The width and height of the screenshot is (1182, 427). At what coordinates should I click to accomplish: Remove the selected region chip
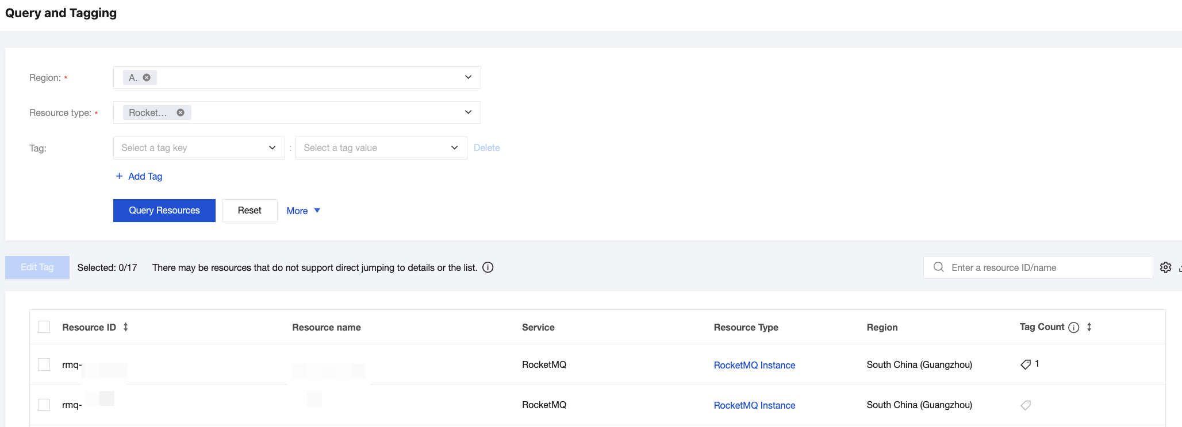(147, 77)
